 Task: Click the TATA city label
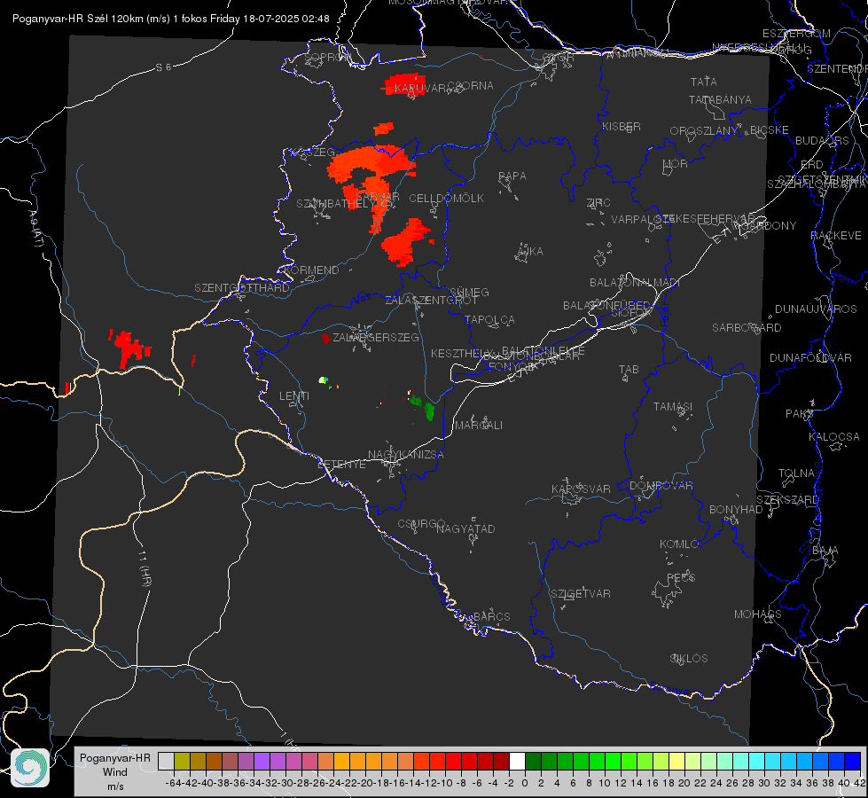(x=704, y=82)
